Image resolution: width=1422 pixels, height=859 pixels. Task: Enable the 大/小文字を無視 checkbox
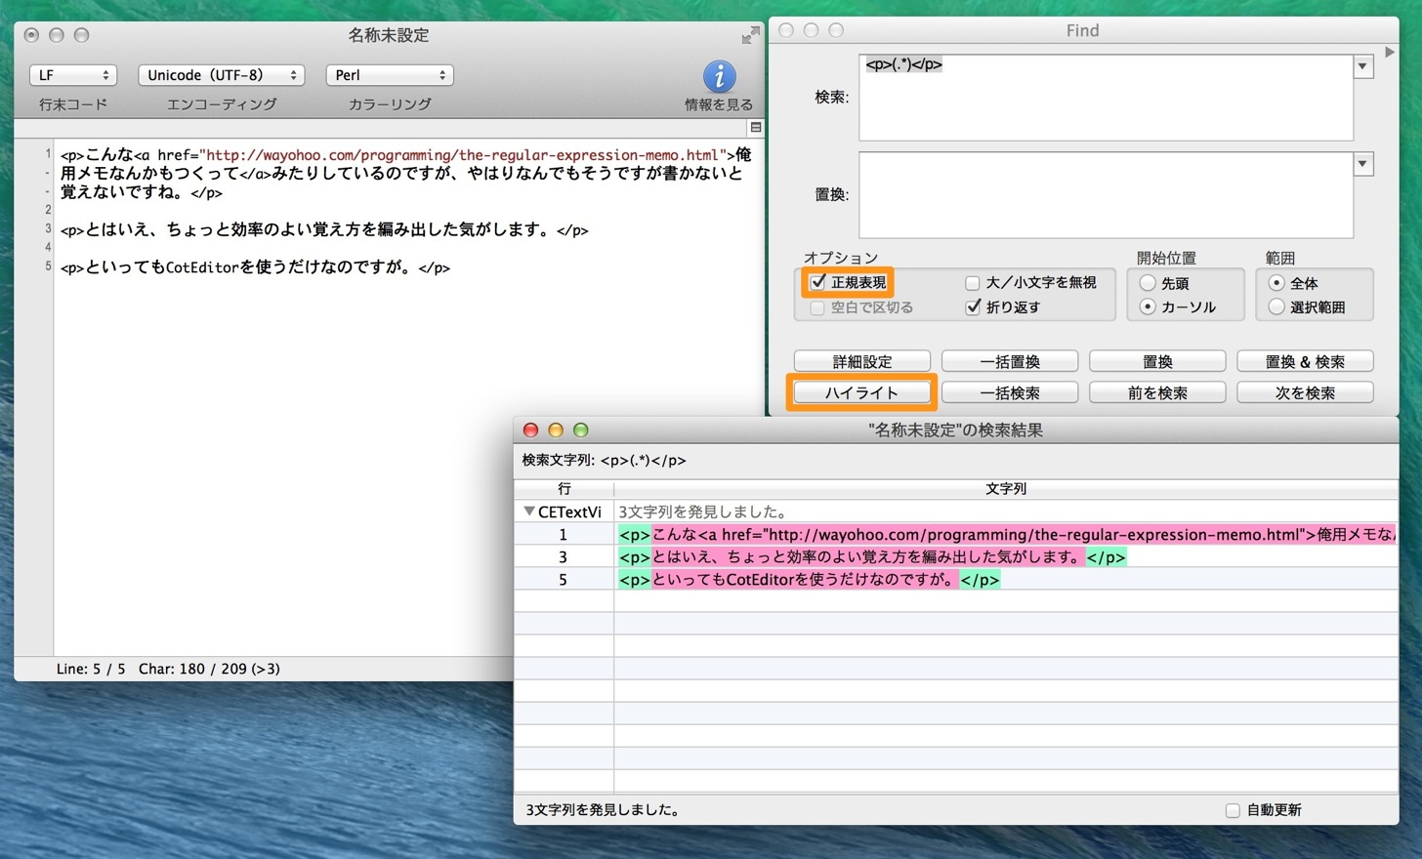[972, 283]
